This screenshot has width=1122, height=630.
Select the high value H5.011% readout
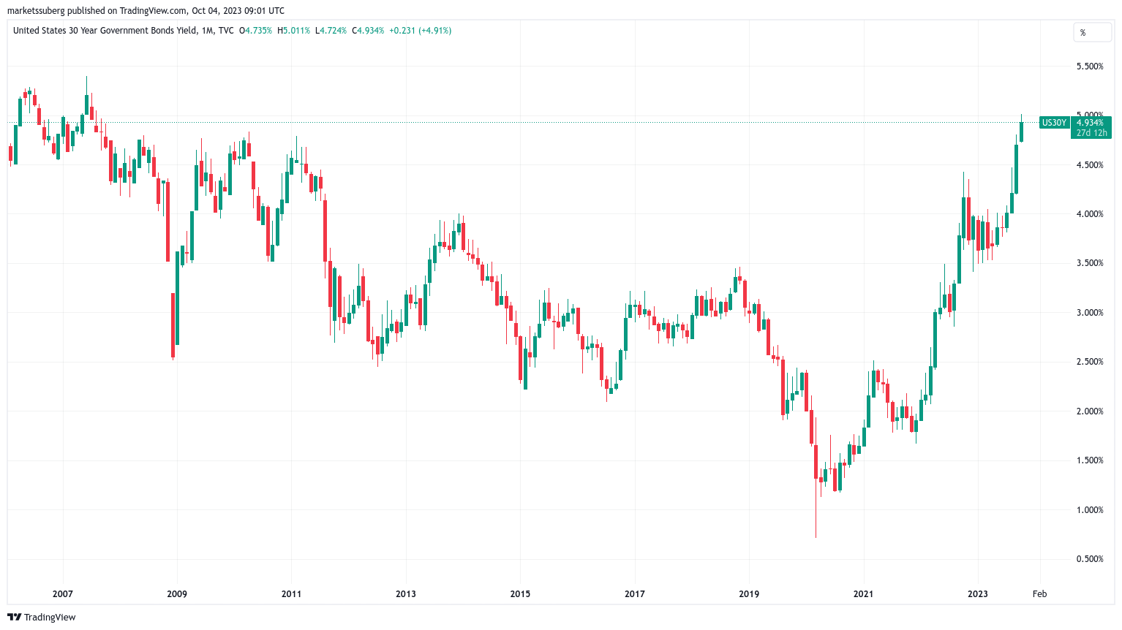(293, 31)
